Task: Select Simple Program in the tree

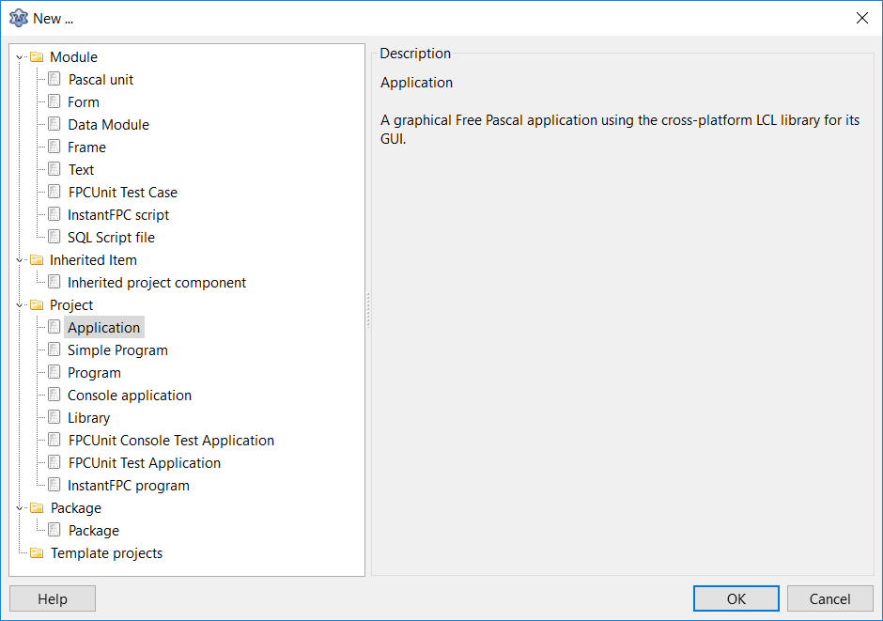Action: pos(117,350)
